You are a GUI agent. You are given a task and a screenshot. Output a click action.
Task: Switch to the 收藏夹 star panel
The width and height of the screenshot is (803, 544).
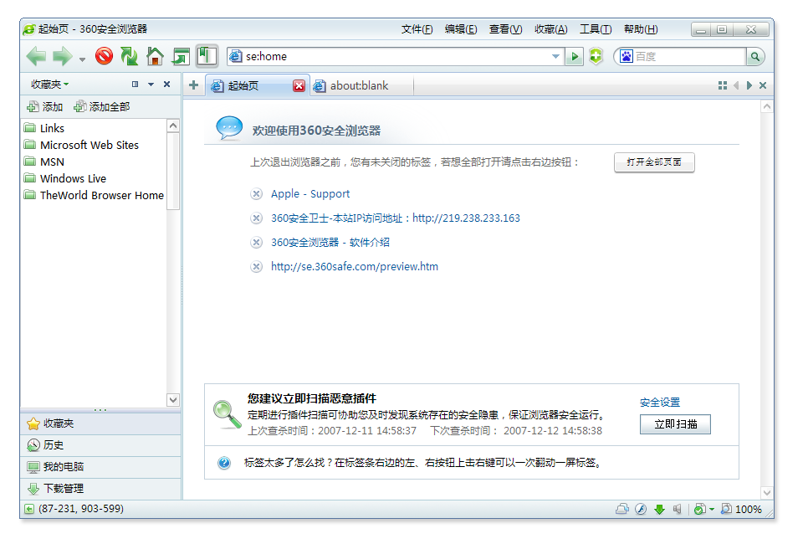(x=101, y=423)
